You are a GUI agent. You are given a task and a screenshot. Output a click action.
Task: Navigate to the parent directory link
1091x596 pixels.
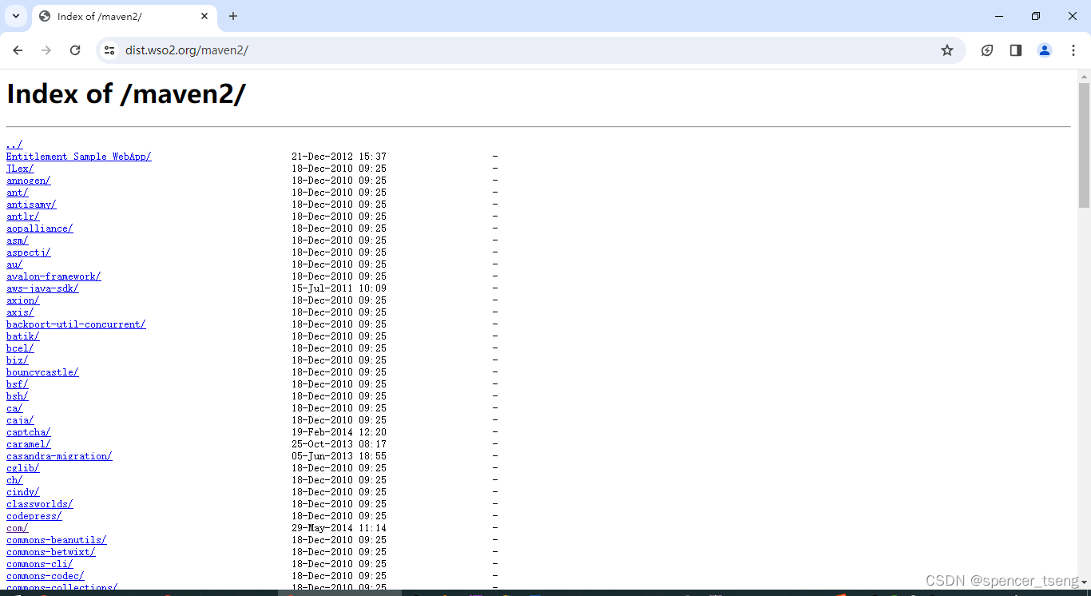coord(14,144)
